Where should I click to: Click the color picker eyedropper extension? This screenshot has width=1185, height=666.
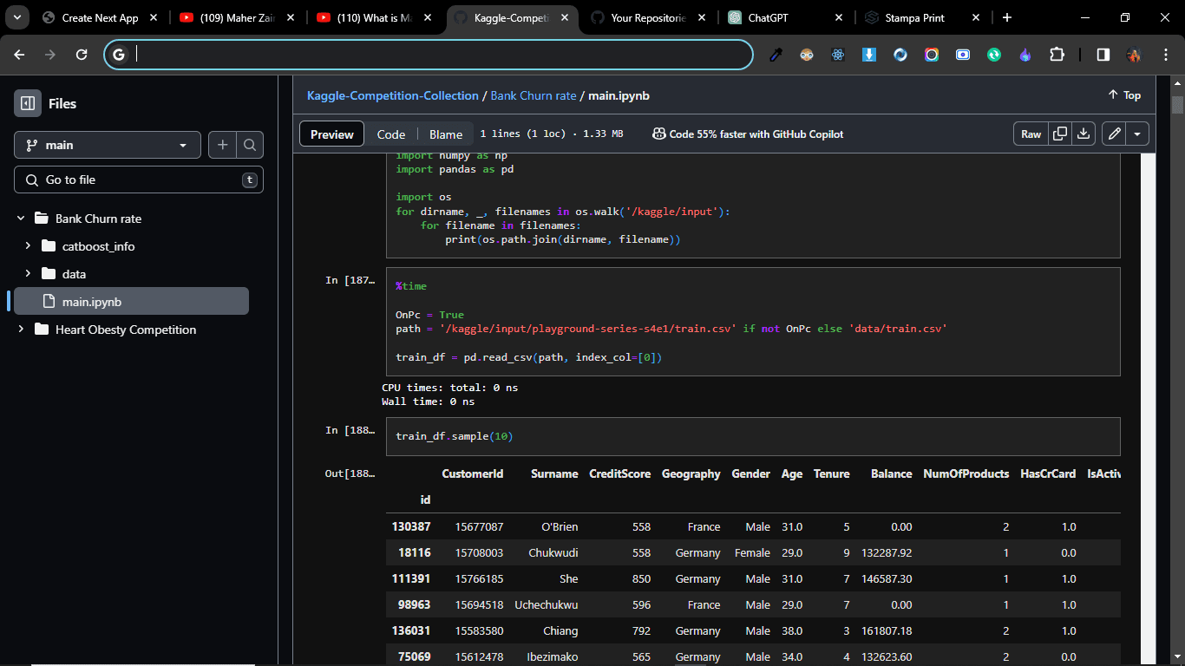coord(776,55)
